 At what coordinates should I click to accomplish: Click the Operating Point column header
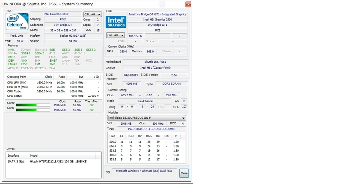20,77
